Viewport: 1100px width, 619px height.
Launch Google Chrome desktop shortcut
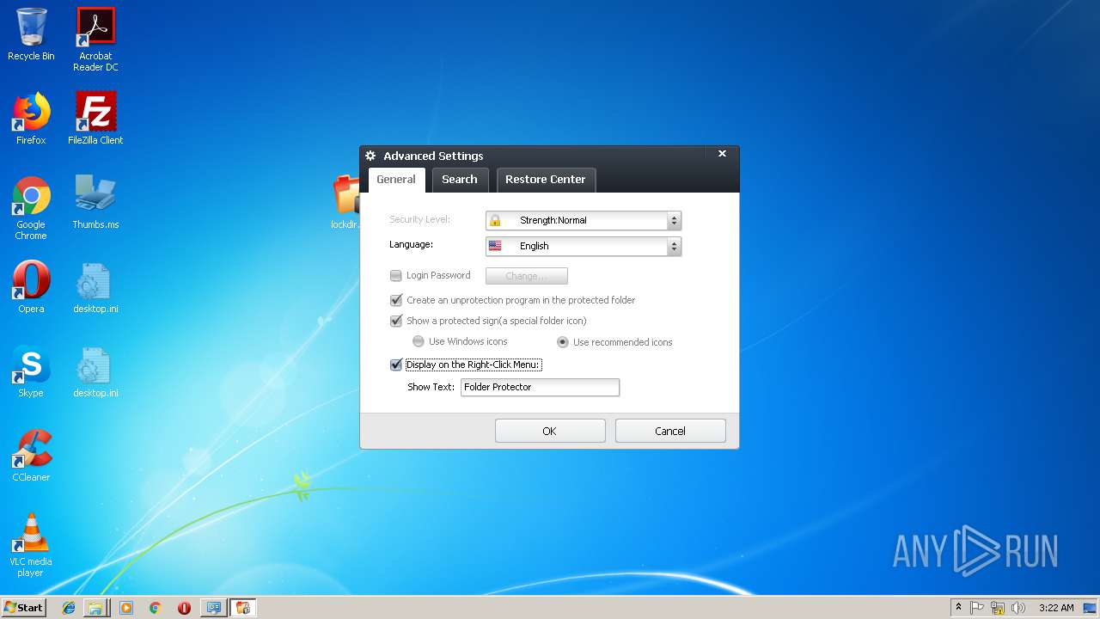tap(31, 207)
